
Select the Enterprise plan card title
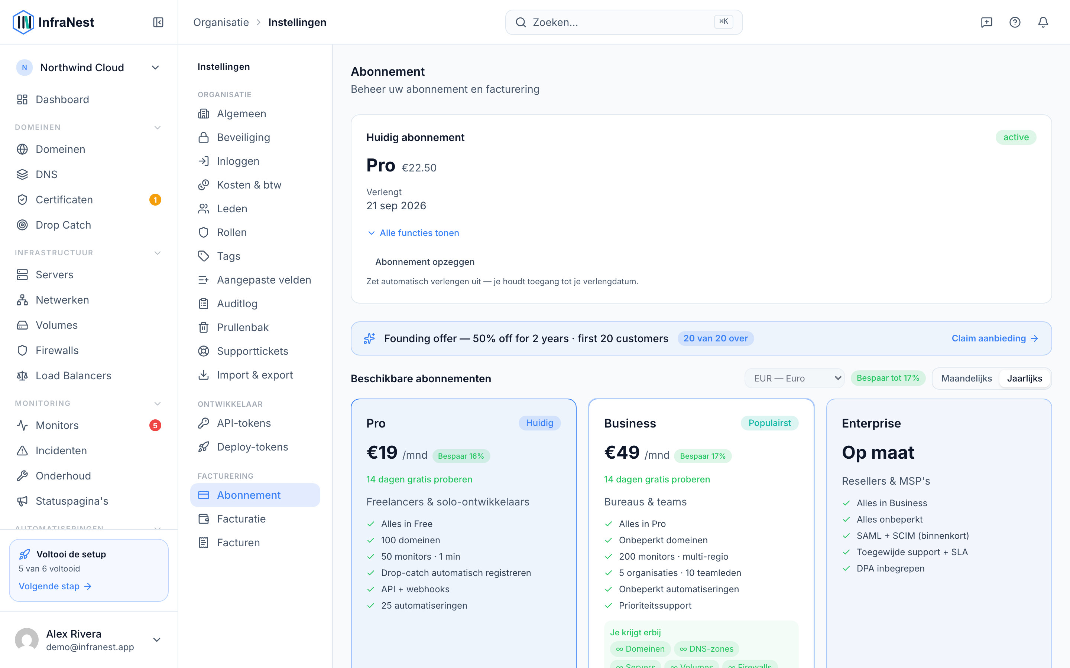pyautogui.click(x=871, y=423)
